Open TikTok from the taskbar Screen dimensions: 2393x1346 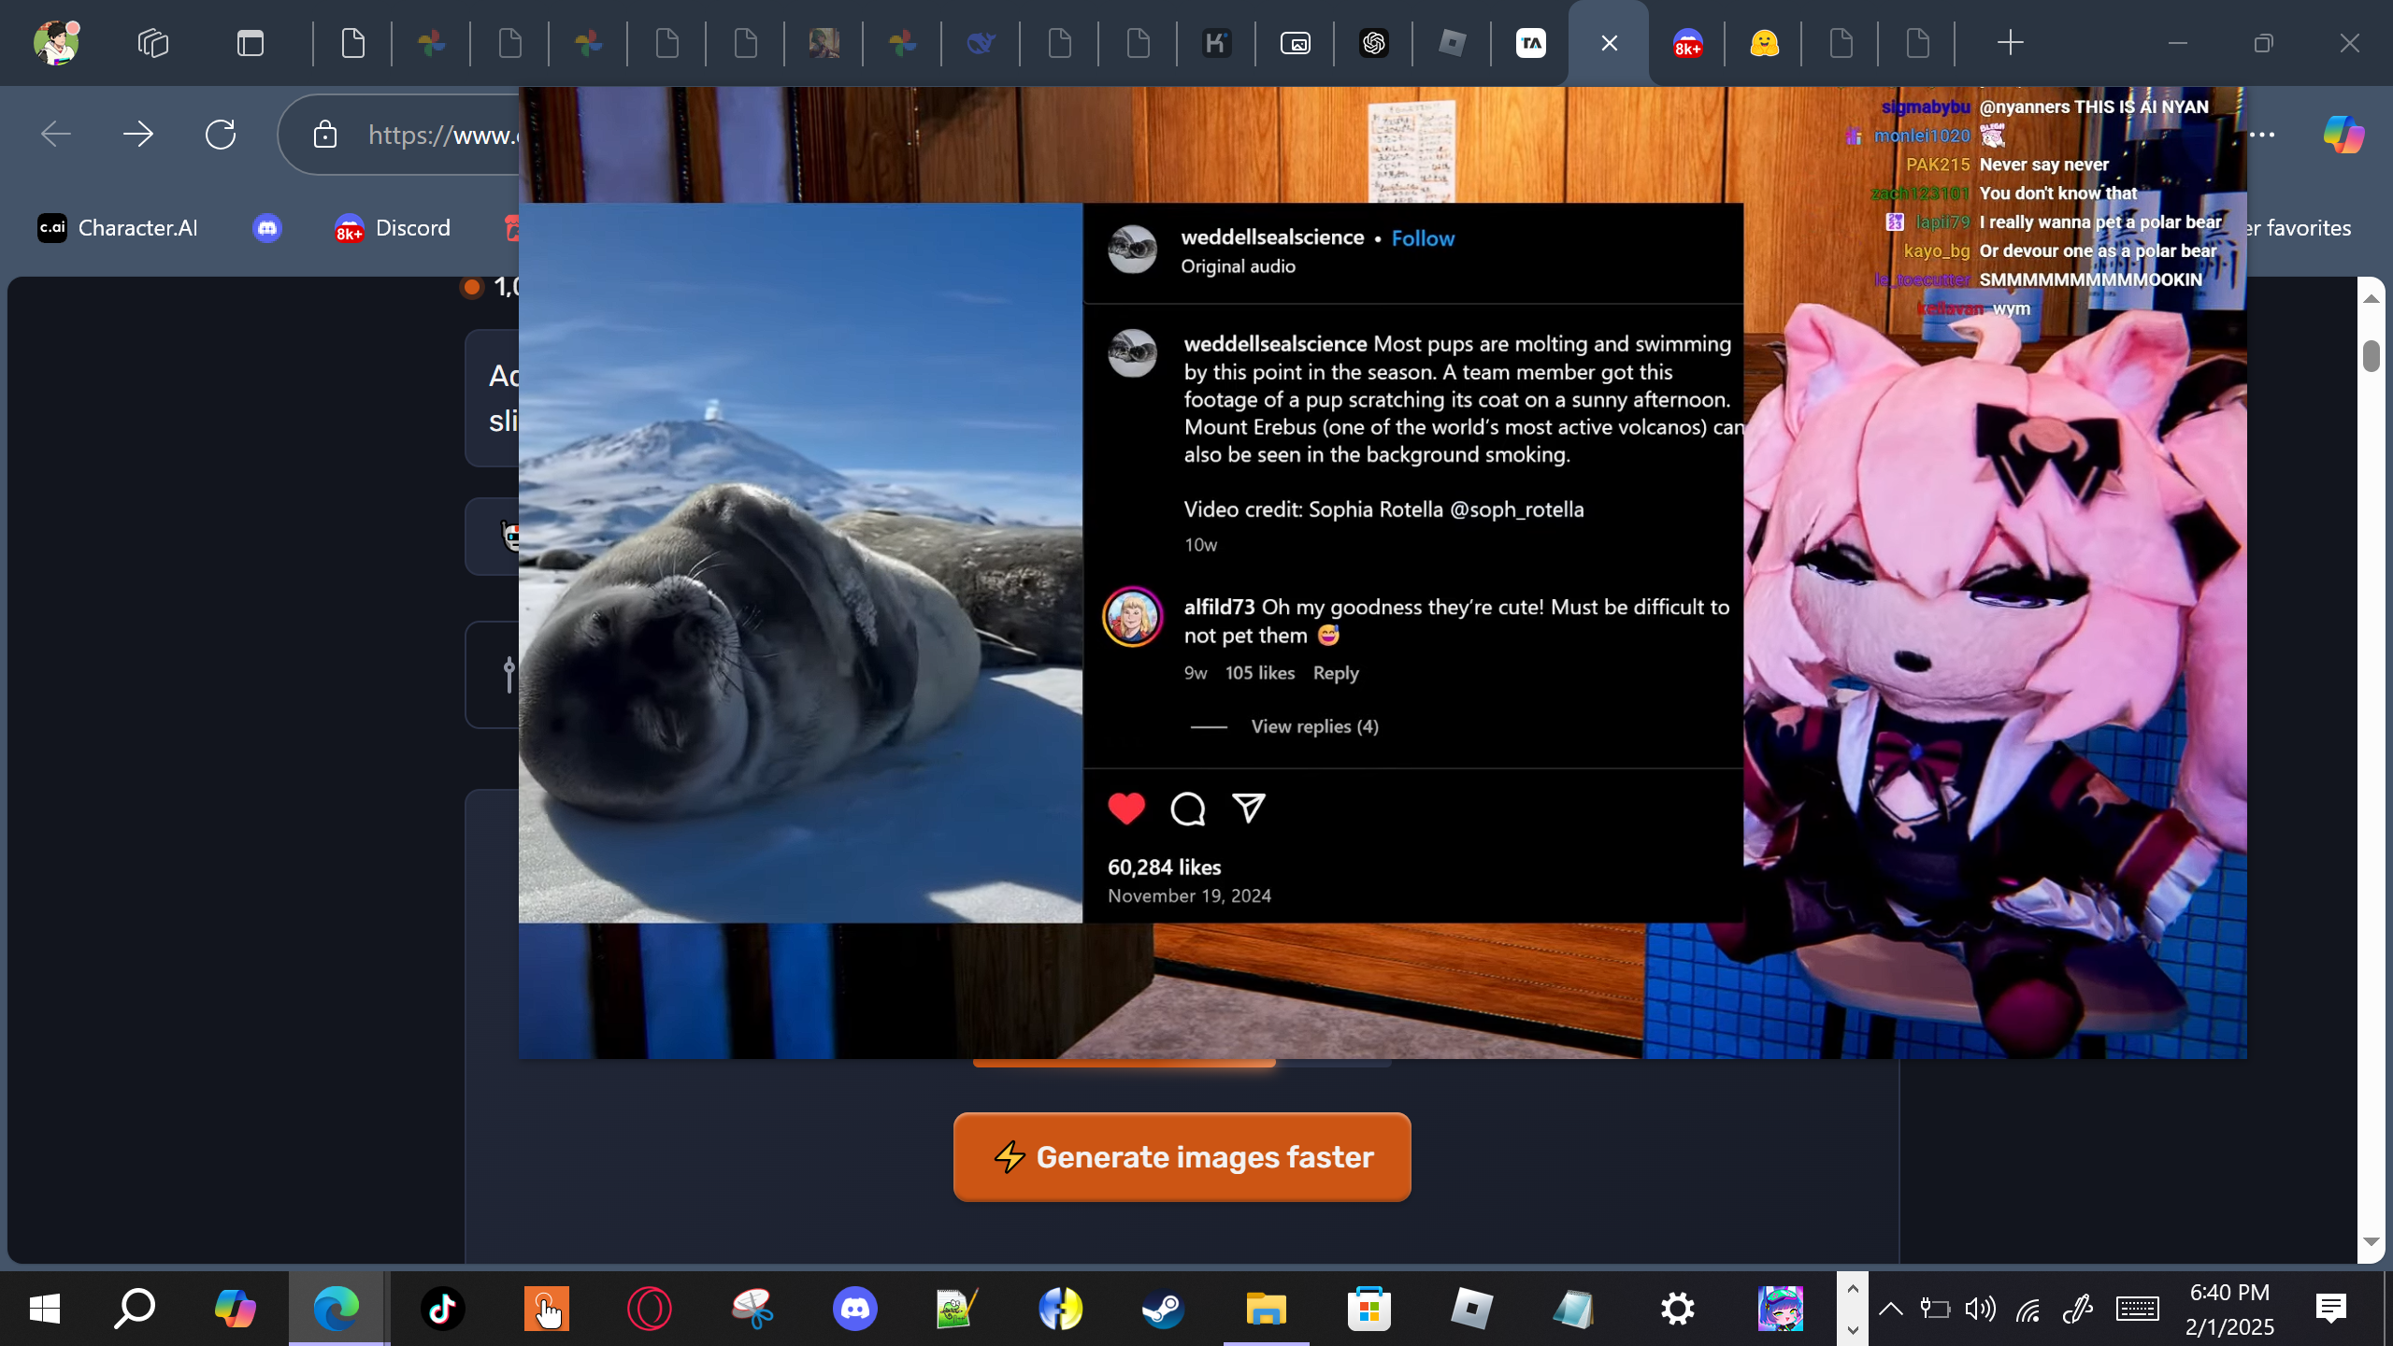click(442, 1309)
